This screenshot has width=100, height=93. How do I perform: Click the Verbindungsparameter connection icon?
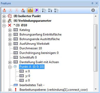pyautogui.click(x=10, y=21)
